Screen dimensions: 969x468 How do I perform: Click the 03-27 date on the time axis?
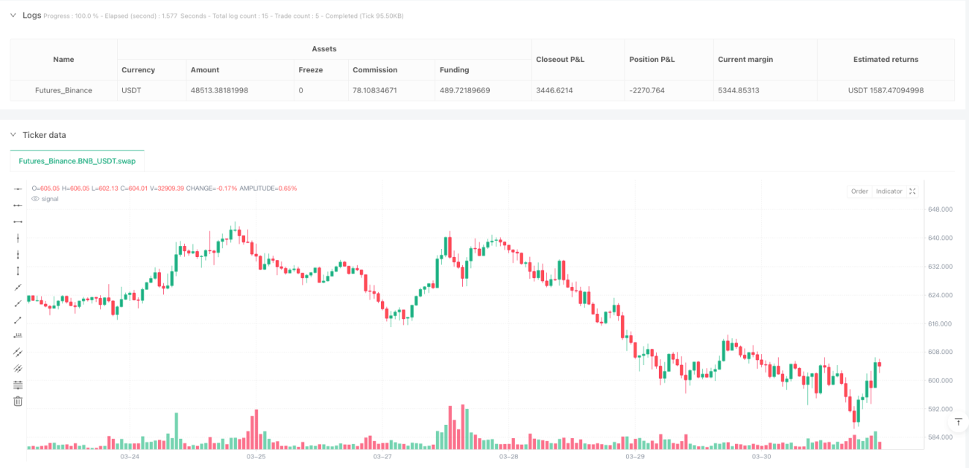point(382,456)
